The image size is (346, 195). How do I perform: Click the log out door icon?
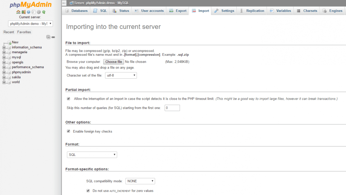click(23, 12)
